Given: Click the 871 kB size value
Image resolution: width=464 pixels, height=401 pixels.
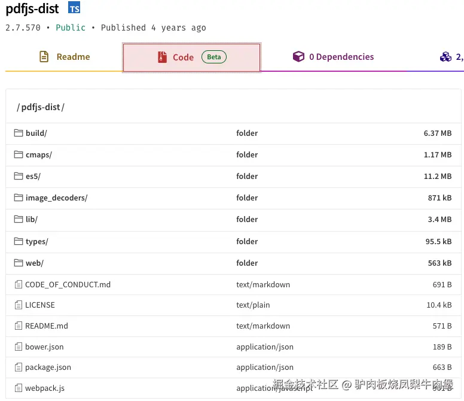Looking at the screenshot, I should click(x=439, y=198).
